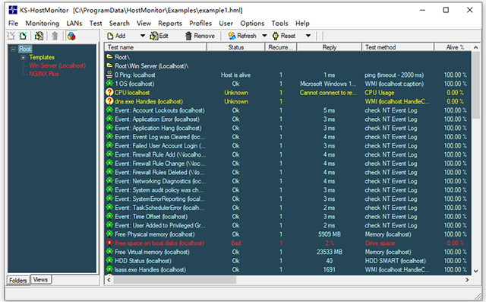Sort by Recurrences column header
Viewport: 486px width, 302px height.
(x=281, y=47)
